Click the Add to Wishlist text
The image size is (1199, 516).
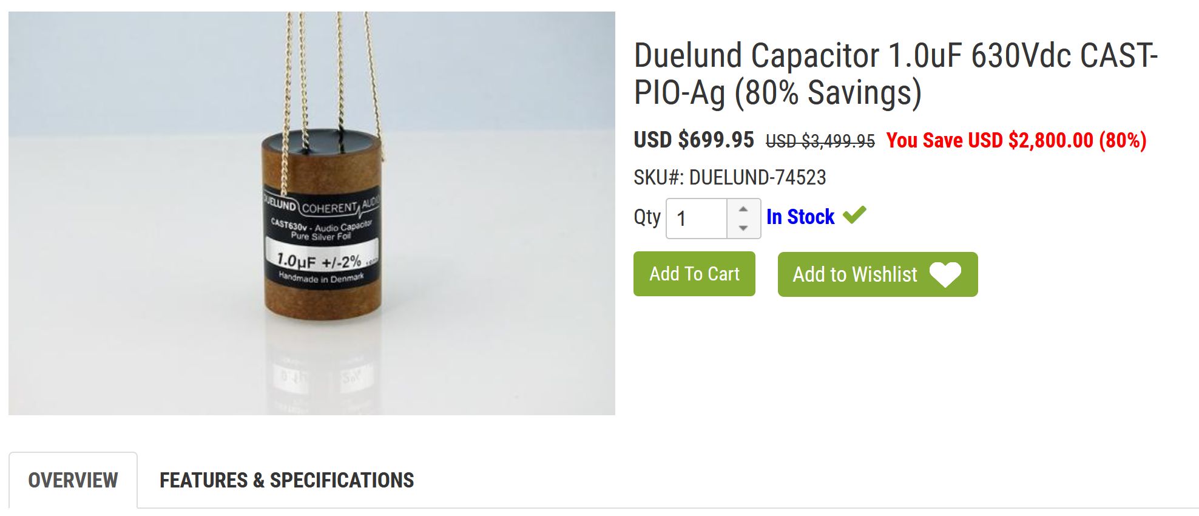point(854,274)
